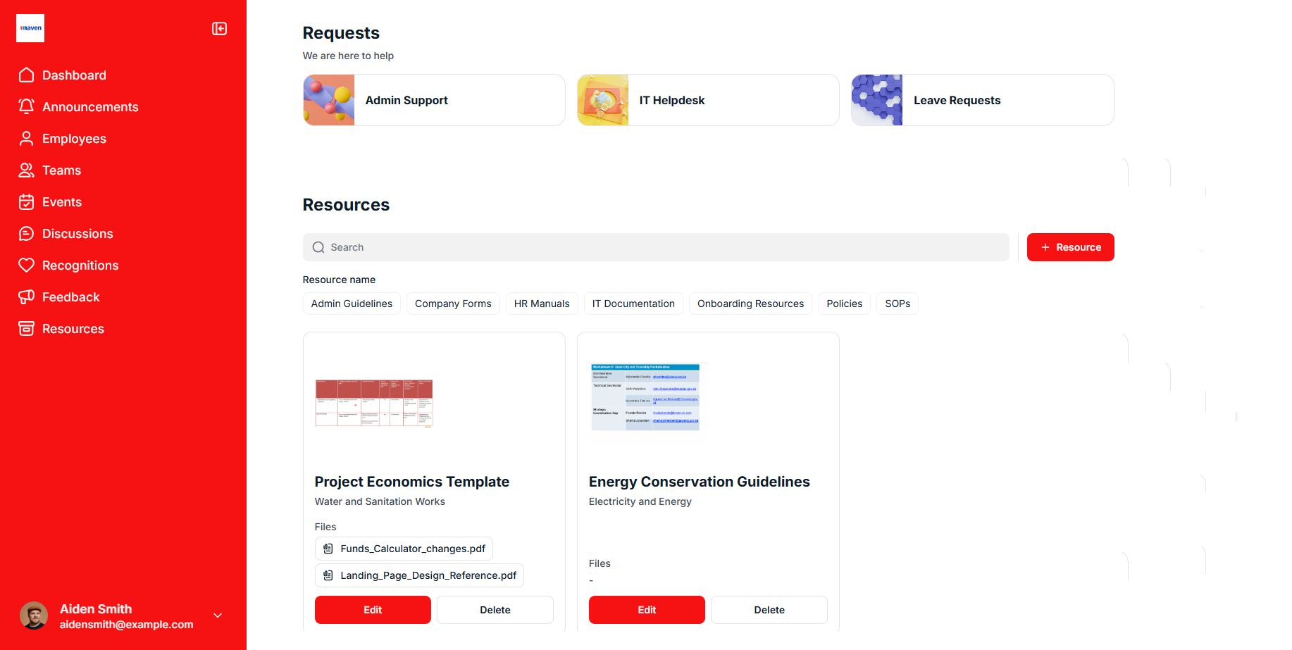Edit the Project Economics Template

pyautogui.click(x=373, y=610)
